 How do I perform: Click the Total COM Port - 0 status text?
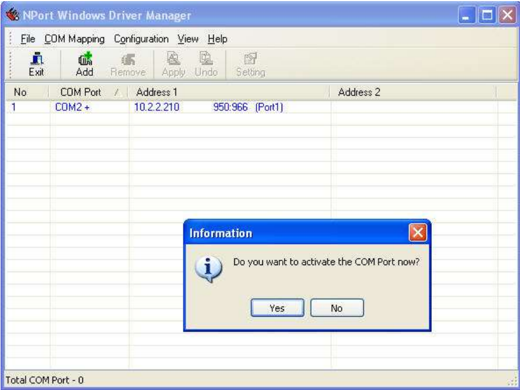click(44, 380)
